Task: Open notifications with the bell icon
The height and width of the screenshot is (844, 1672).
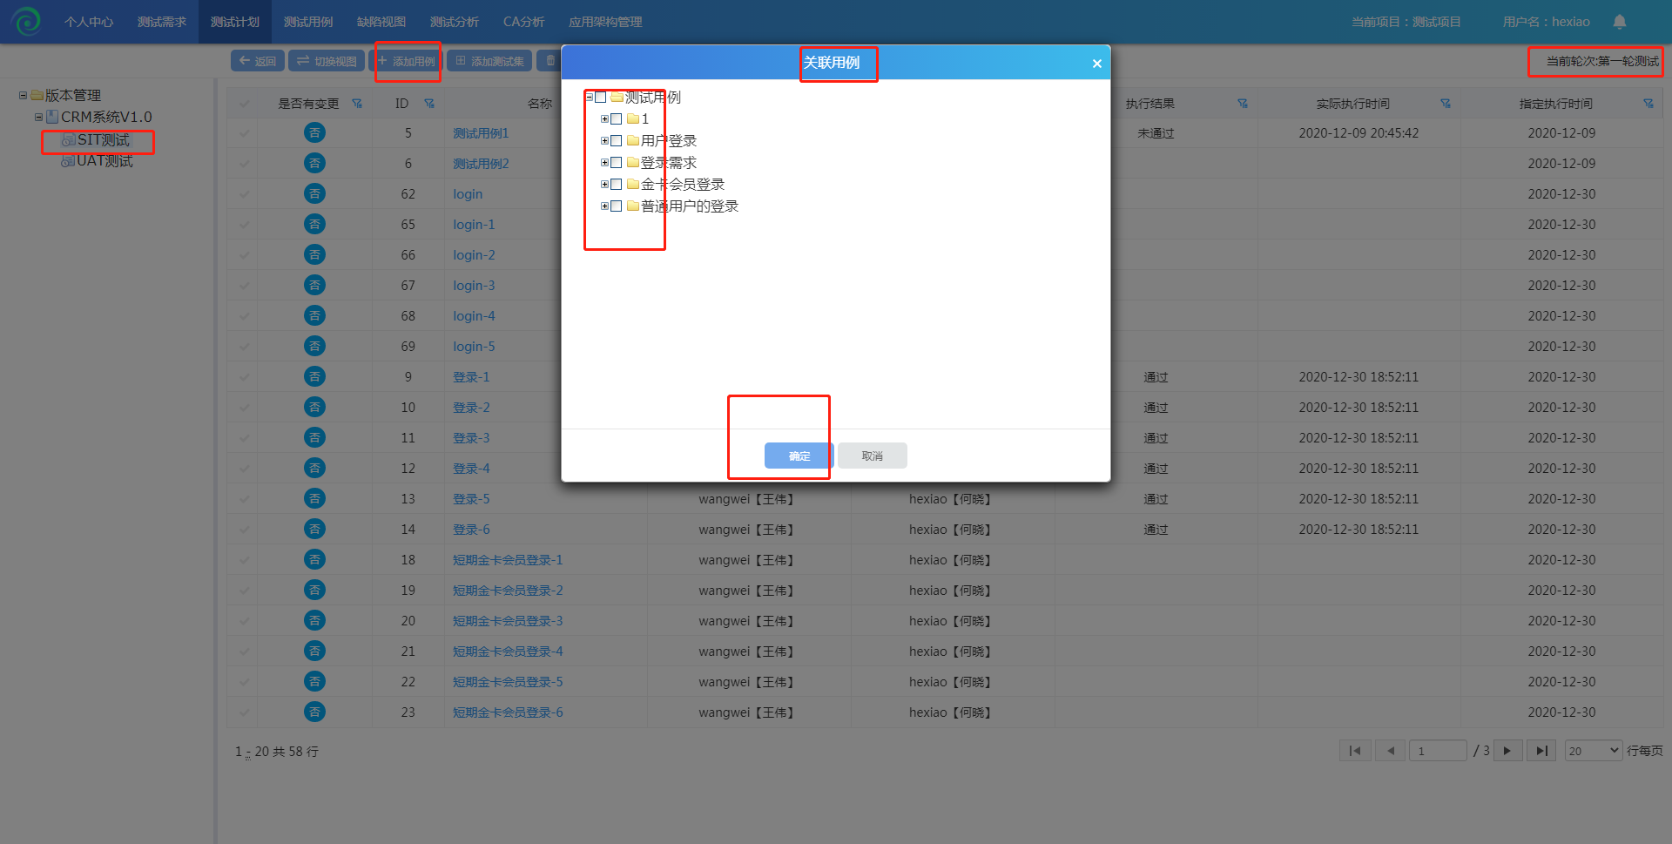Action: [x=1620, y=21]
